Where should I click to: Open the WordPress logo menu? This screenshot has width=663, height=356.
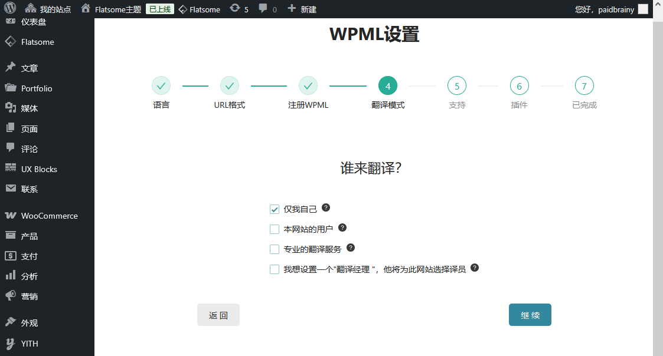coord(9,8)
